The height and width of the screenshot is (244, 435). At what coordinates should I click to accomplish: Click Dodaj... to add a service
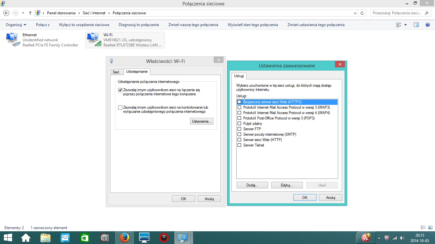[252, 185]
